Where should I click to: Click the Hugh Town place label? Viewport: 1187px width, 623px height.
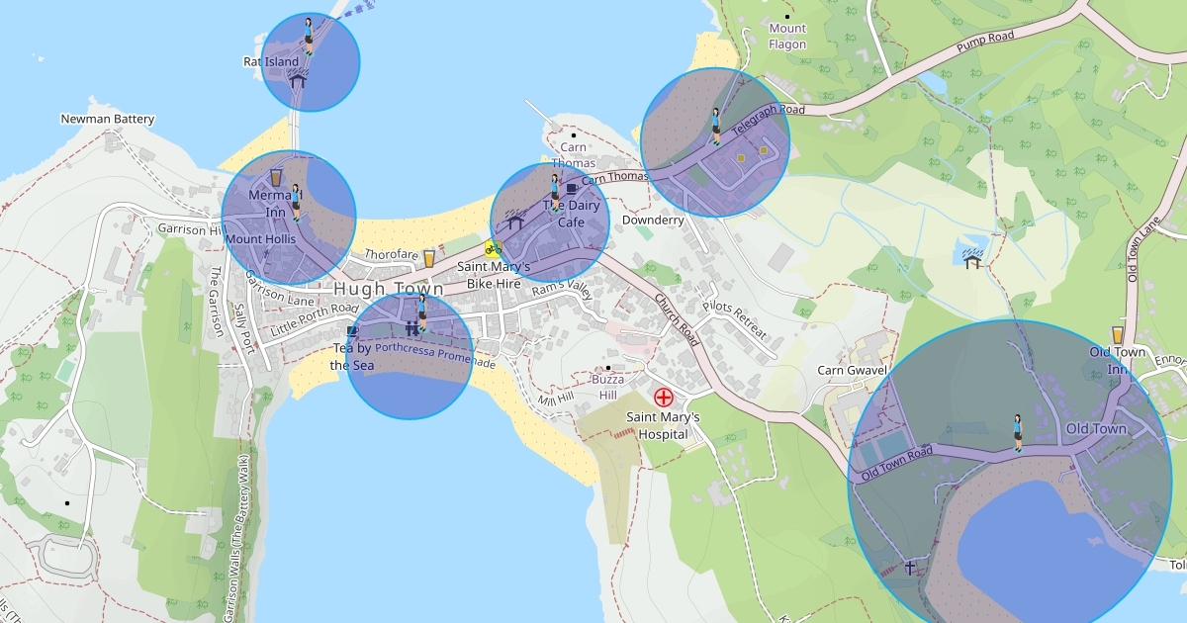tap(389, 289)
